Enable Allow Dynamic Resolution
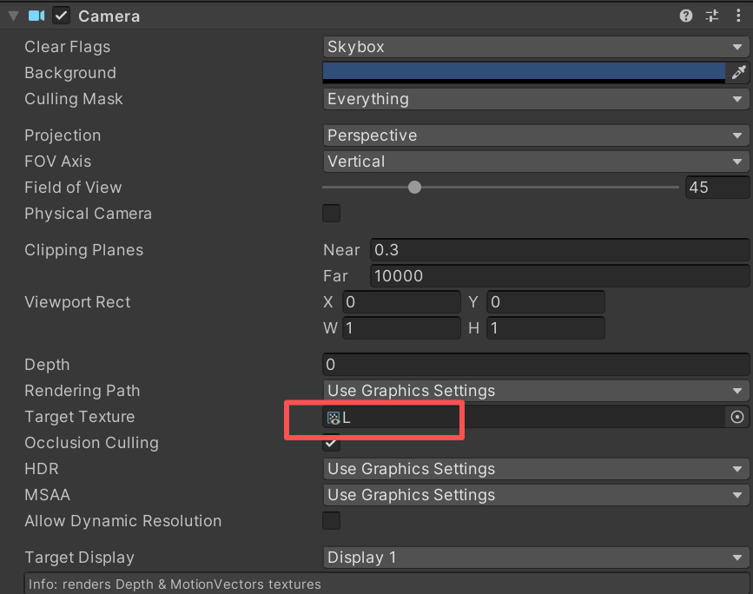Viewport: 753px width, 594px height. coord(331,520)
